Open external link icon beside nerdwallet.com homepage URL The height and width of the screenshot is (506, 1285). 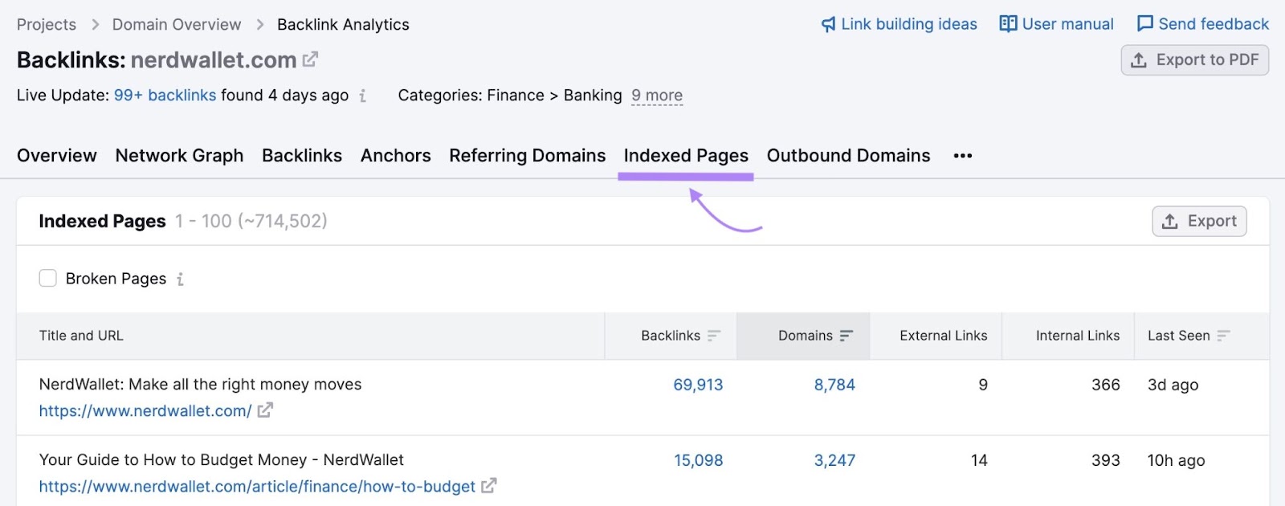265,410
